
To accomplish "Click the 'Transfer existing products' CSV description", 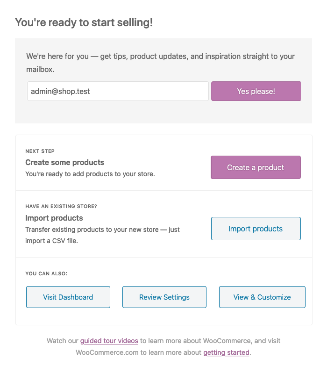I will click(102, 230).
